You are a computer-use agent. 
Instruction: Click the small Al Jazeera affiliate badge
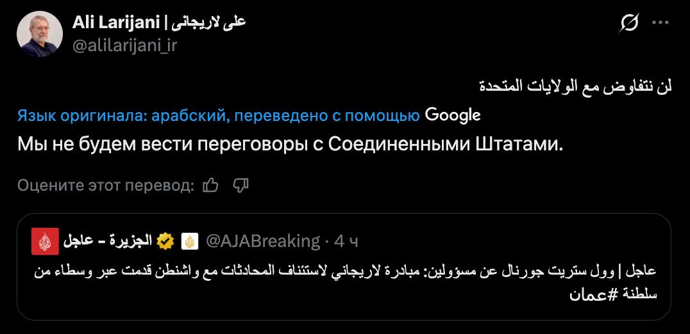[189, 241]
